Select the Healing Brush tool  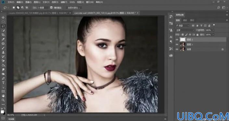pos(3,43)
